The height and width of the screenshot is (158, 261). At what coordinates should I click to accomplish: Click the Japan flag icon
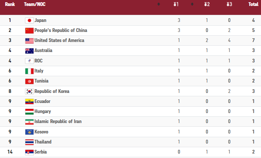29,20
